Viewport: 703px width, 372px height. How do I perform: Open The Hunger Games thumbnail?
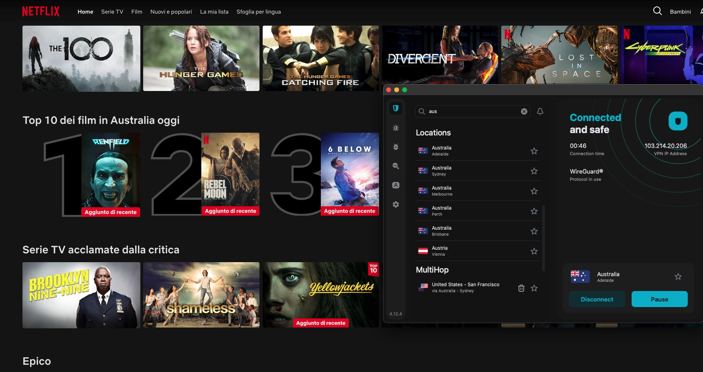(201, 59)
